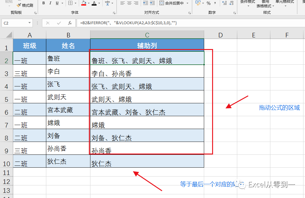Image resolution: width=305 pixels, height=198 pixels.
Task: Select column B header
Action: click(x=68, y=35)
